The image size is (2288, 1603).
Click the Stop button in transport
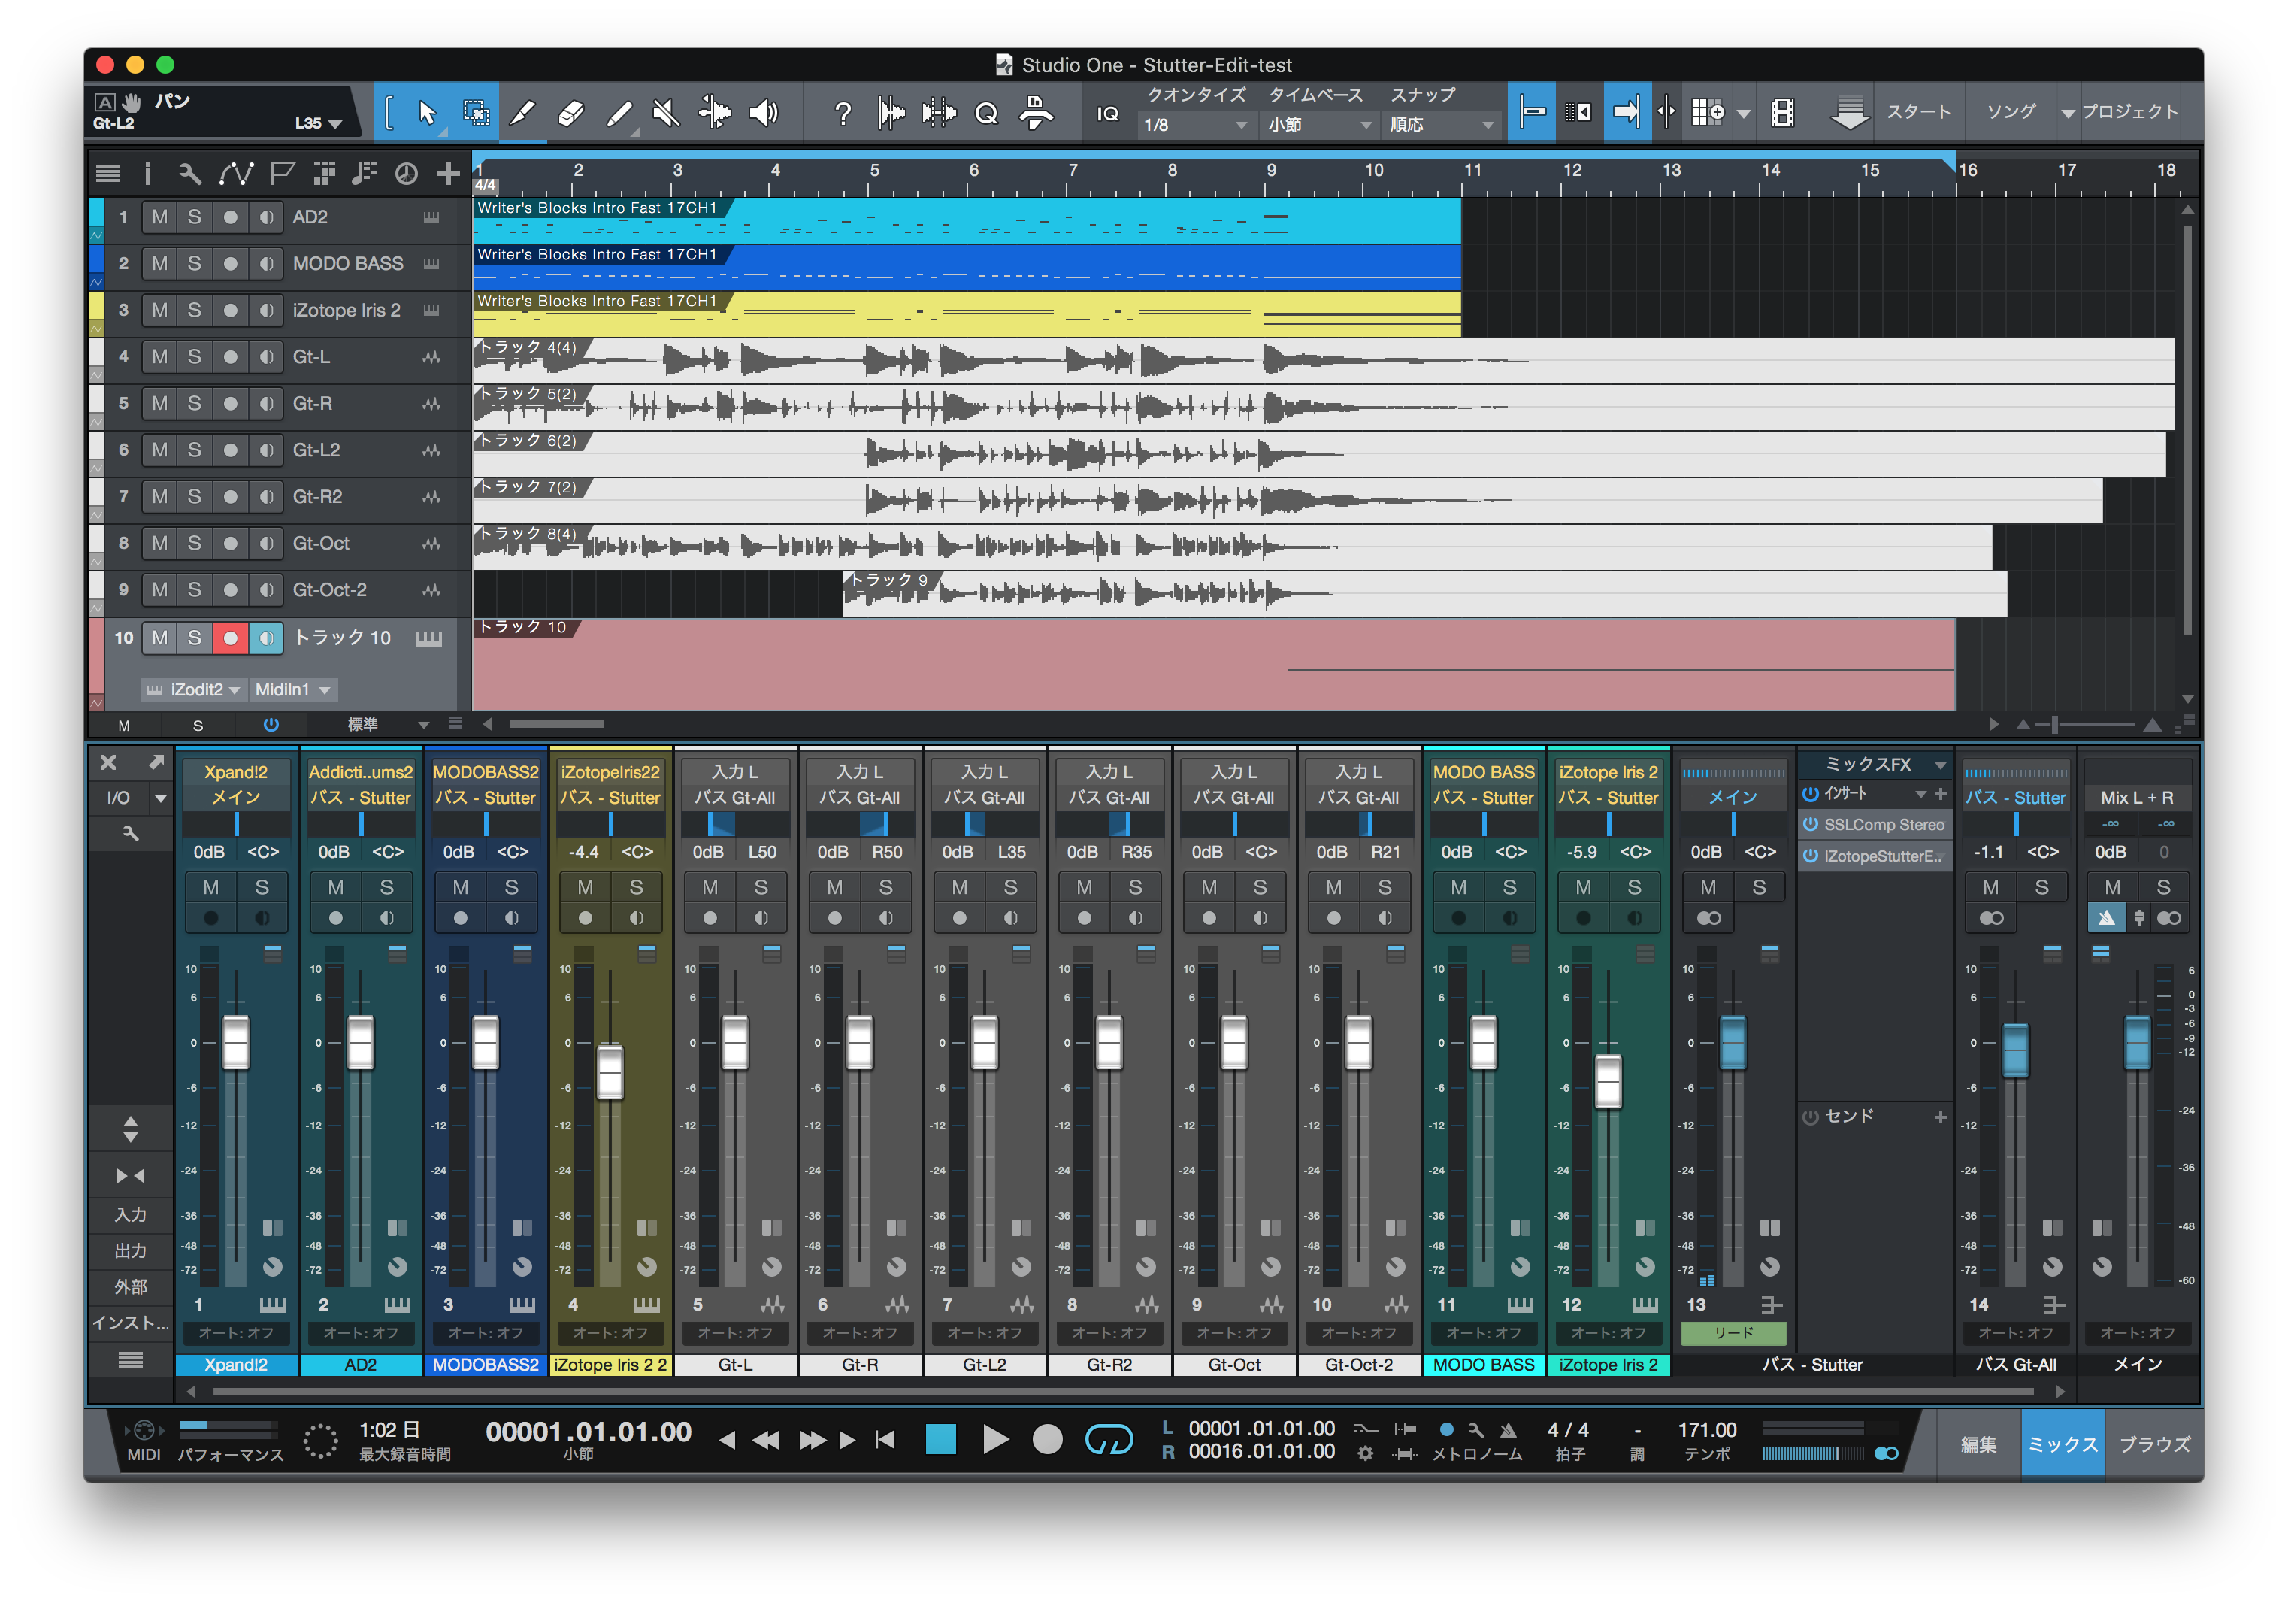click(940, 1438)
